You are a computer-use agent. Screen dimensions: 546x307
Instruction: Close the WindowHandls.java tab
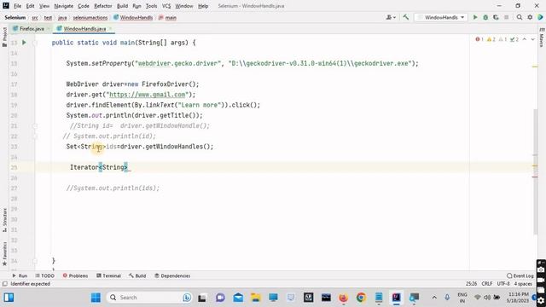[110, 28]
